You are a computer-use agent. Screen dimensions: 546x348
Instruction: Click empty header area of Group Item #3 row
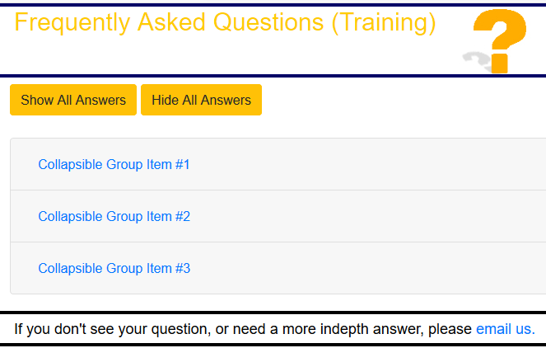[366, 268]
